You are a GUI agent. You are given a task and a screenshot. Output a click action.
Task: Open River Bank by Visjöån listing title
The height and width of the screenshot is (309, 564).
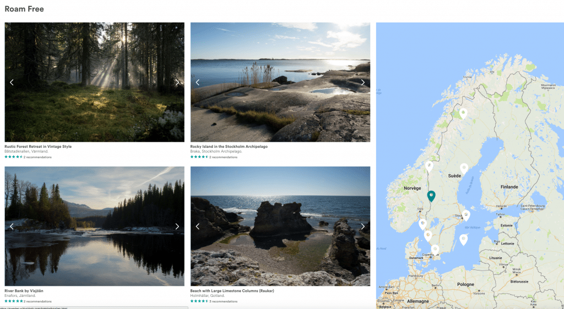click(24, 291)
